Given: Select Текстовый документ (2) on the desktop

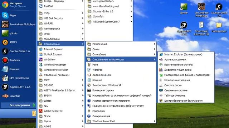Looking at the screenshot, I should [201, 28].
